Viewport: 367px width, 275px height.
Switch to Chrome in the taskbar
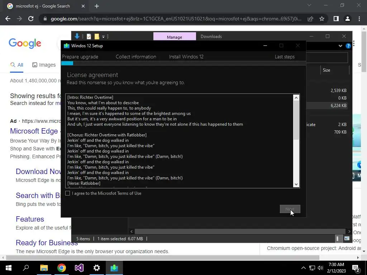coord(62,268)
